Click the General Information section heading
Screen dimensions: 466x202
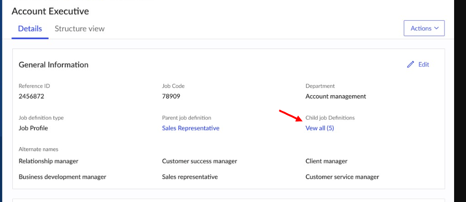point(54,65)
